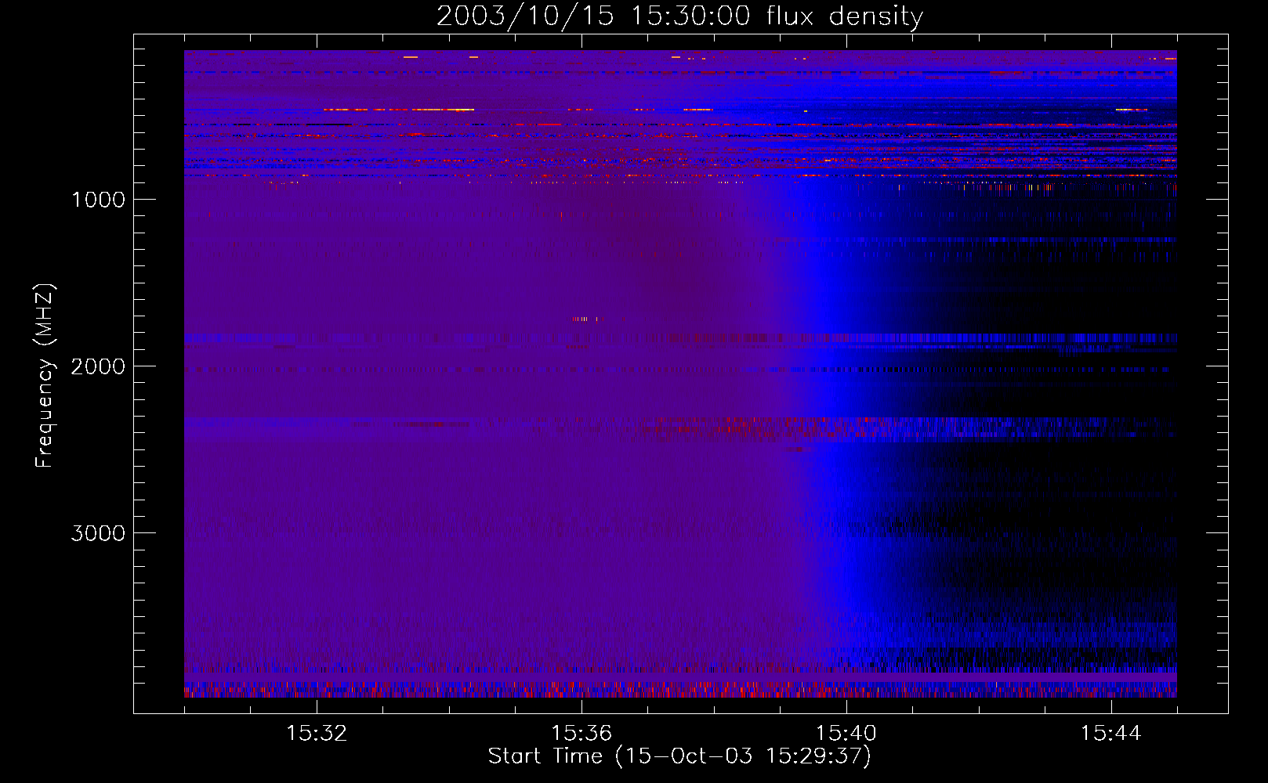Click the 15:36 time axis label

click(x=581, y=734)
